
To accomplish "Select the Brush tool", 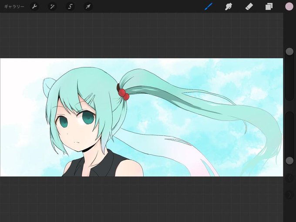I will [209, 7].
